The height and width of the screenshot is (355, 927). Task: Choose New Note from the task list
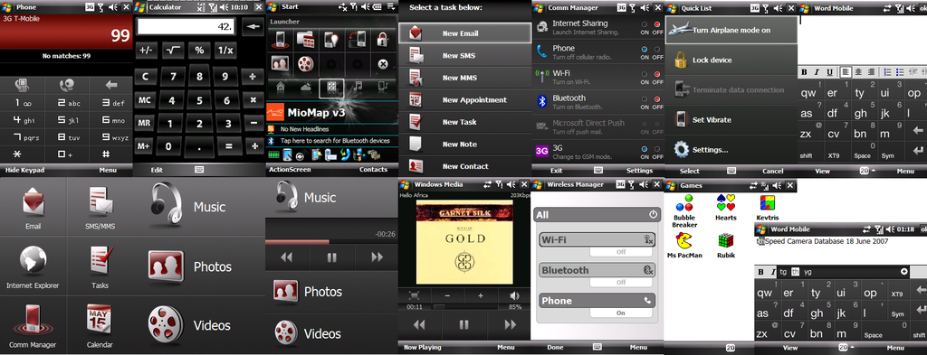click(x=464, y=144)
